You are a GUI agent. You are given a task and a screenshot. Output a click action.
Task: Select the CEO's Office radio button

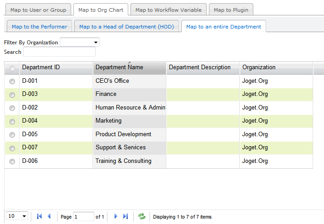pos(12,81)
